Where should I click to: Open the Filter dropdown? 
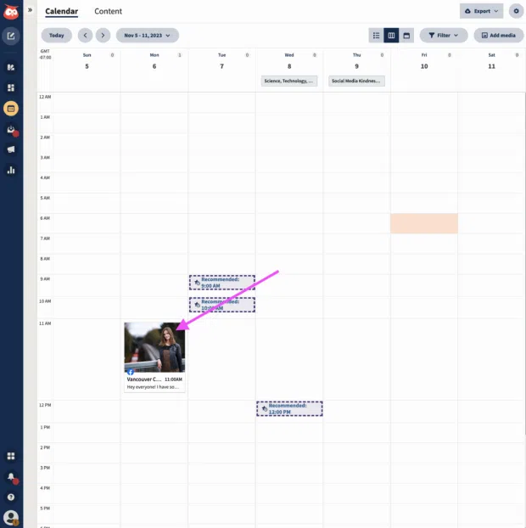(444, 36)
